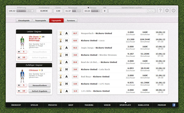Challenge CHrisser with Herausfordern button
The height and width of the screenshot is (113, 184).
coord(40,86)
